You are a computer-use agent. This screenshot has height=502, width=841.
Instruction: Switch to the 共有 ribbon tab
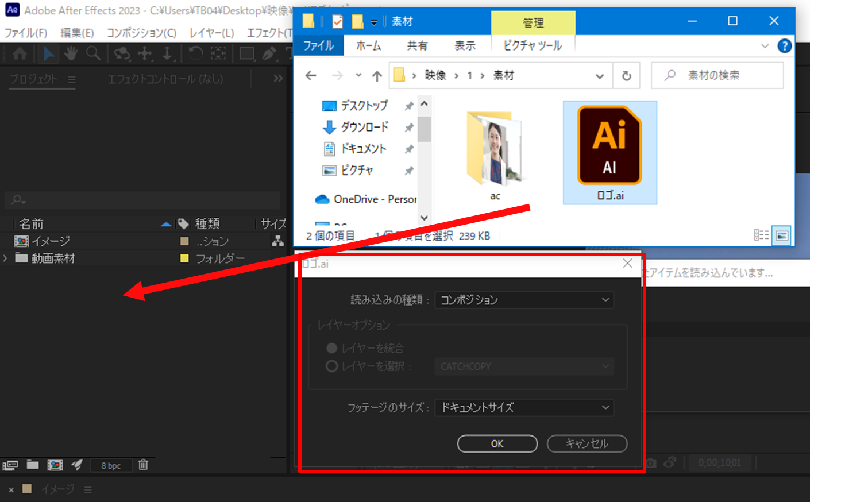(418, 45)
